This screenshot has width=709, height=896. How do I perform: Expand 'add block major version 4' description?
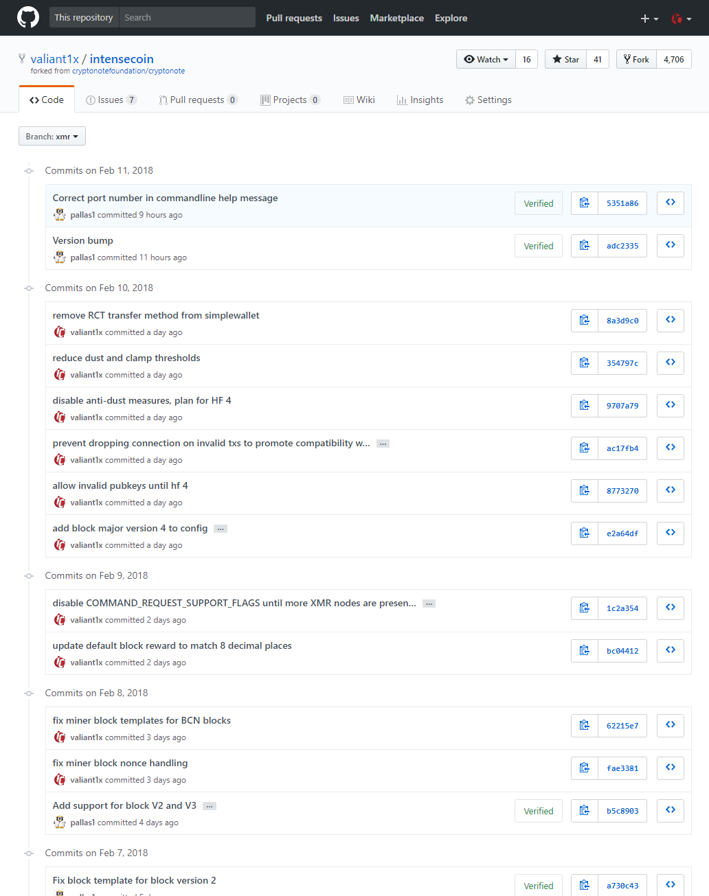[x=221, y=529]
